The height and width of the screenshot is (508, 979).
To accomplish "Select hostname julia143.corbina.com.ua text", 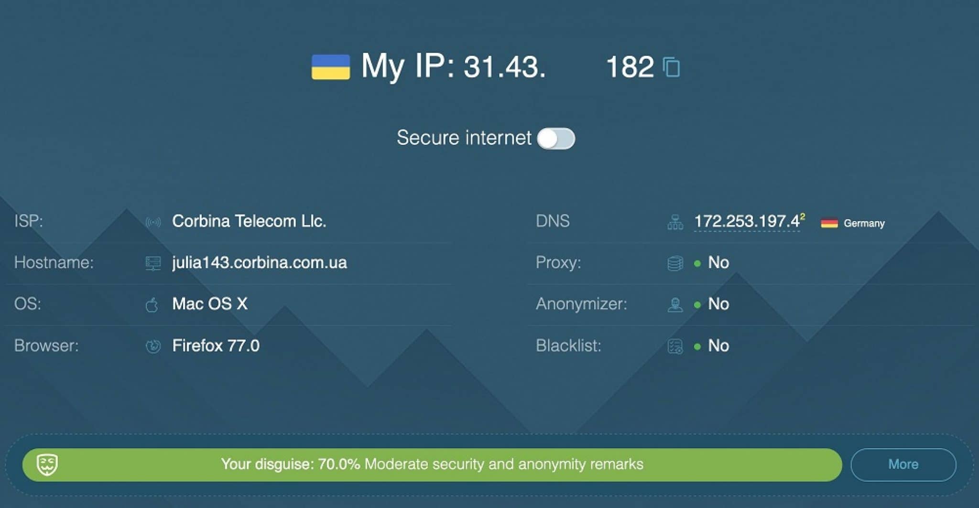I will [x=260, y=263].
